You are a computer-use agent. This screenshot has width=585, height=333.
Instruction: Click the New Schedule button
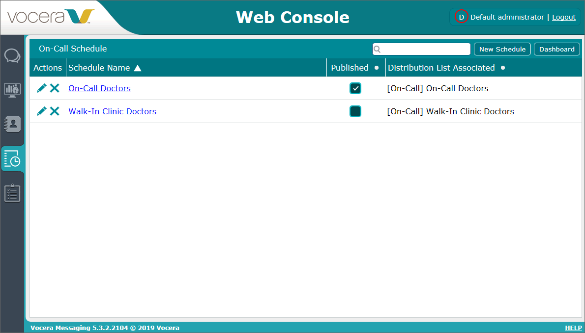[502, 49]
